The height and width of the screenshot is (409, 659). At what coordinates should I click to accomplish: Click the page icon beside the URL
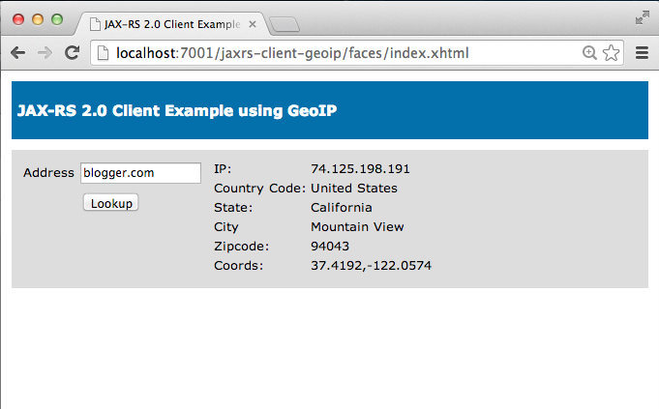[x=103, y=53]
